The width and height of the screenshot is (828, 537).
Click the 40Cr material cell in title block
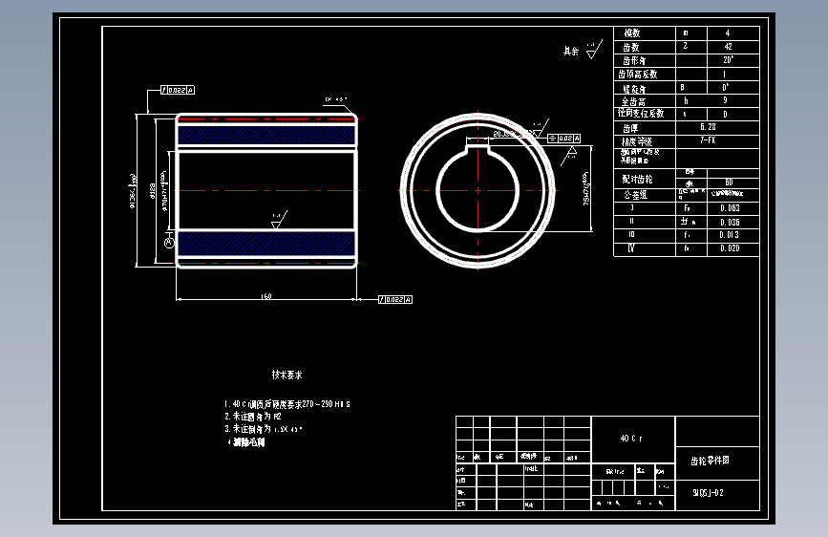[631, 439]
